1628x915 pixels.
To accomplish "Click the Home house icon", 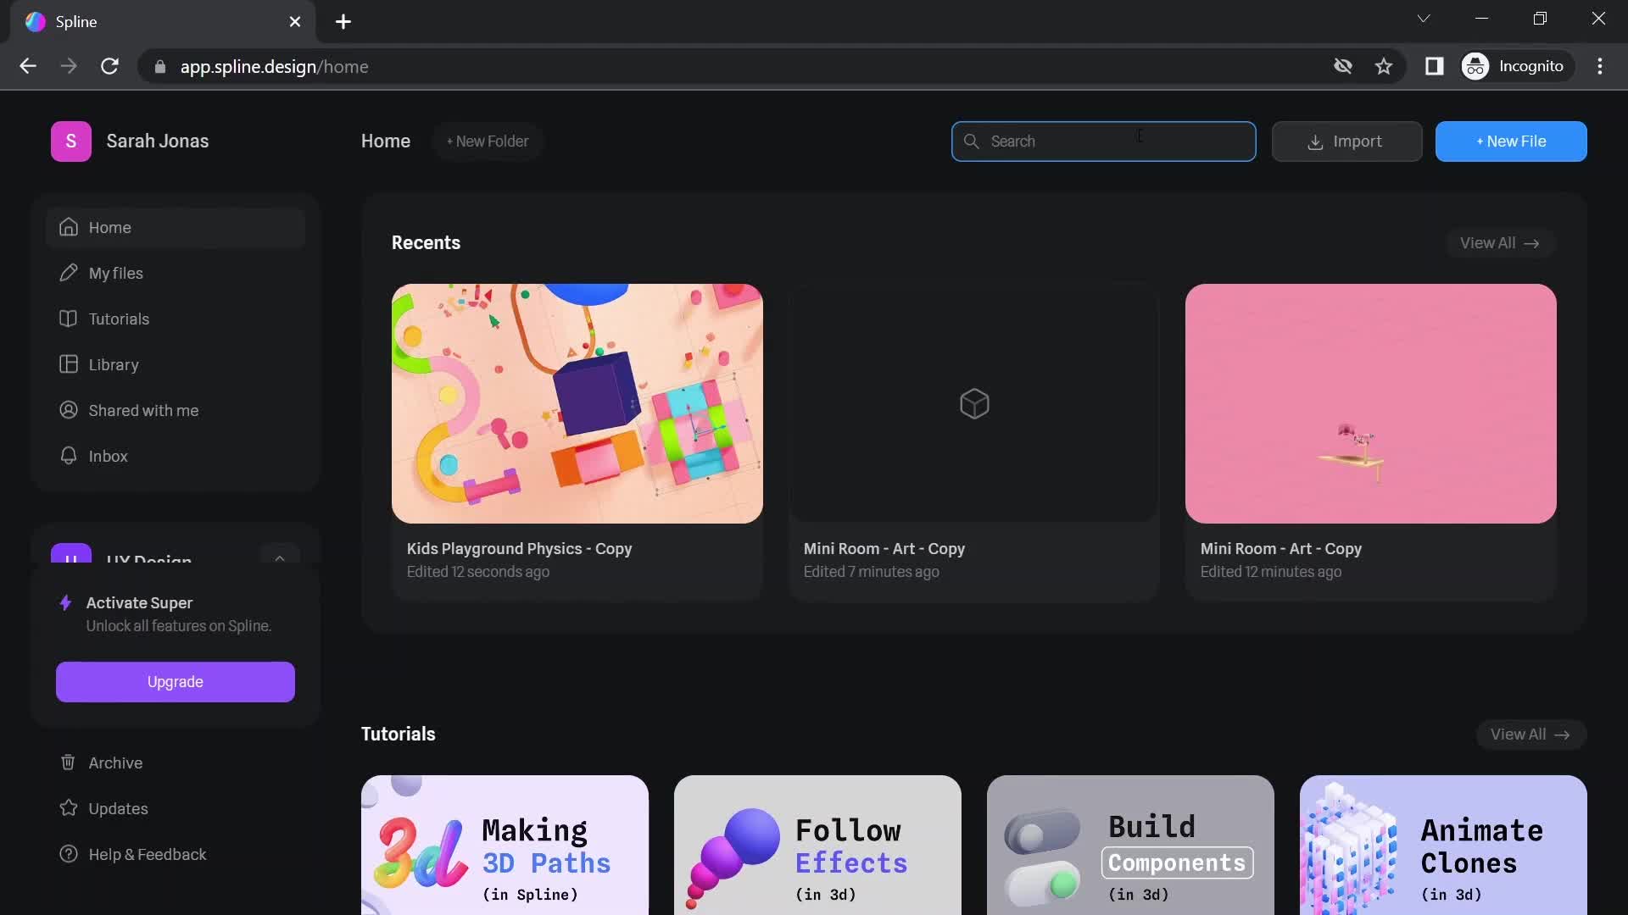I will point(69,227).
